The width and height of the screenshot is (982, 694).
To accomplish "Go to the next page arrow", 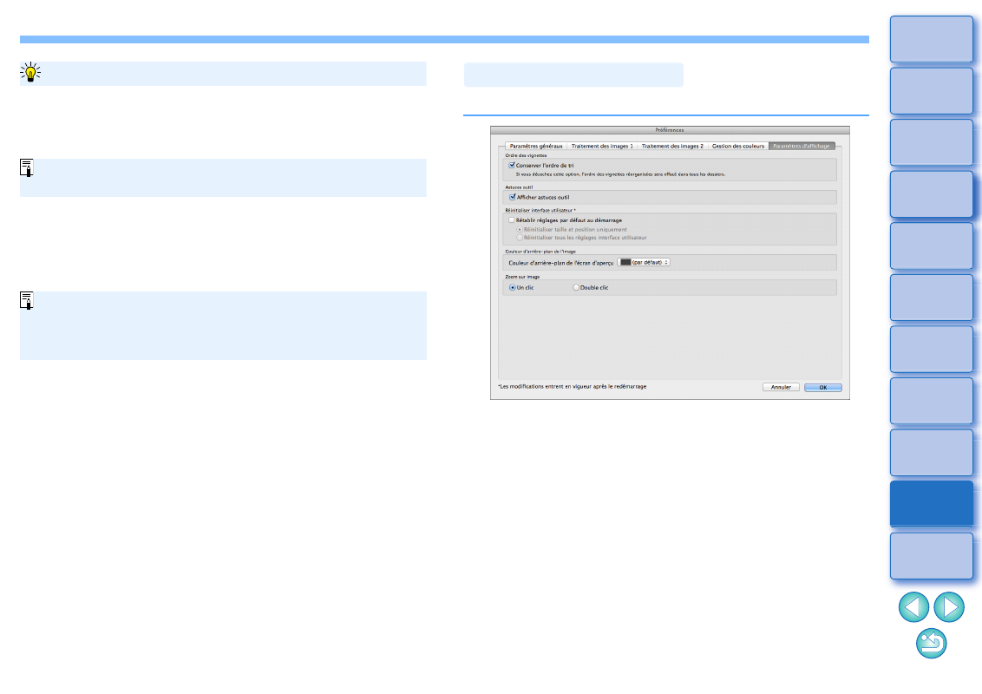I will coord(949,607).
